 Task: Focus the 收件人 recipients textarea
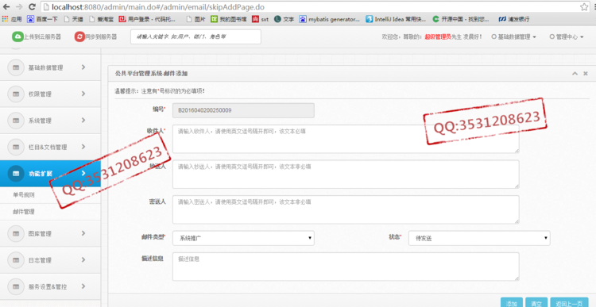coord(346,139)
